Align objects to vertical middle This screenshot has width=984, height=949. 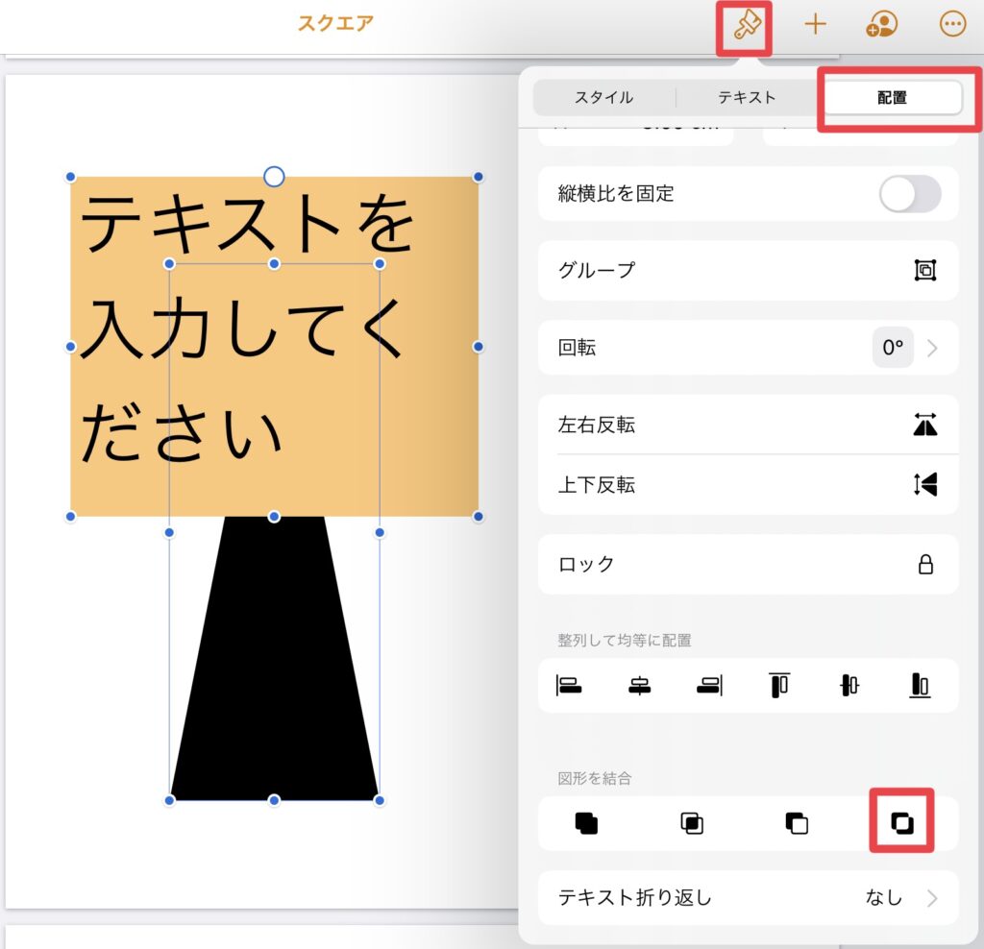[x=849, y=685]
